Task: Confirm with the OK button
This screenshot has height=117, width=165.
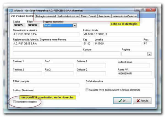Action: (x=122, y=101)
